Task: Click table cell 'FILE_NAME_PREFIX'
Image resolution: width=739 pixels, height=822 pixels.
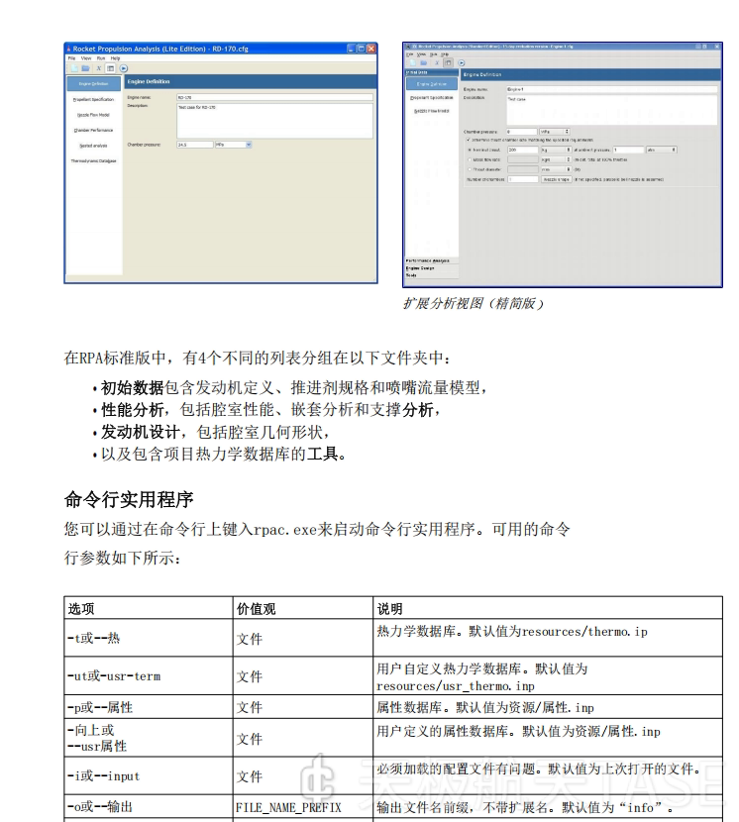Action: coord(302,807)
